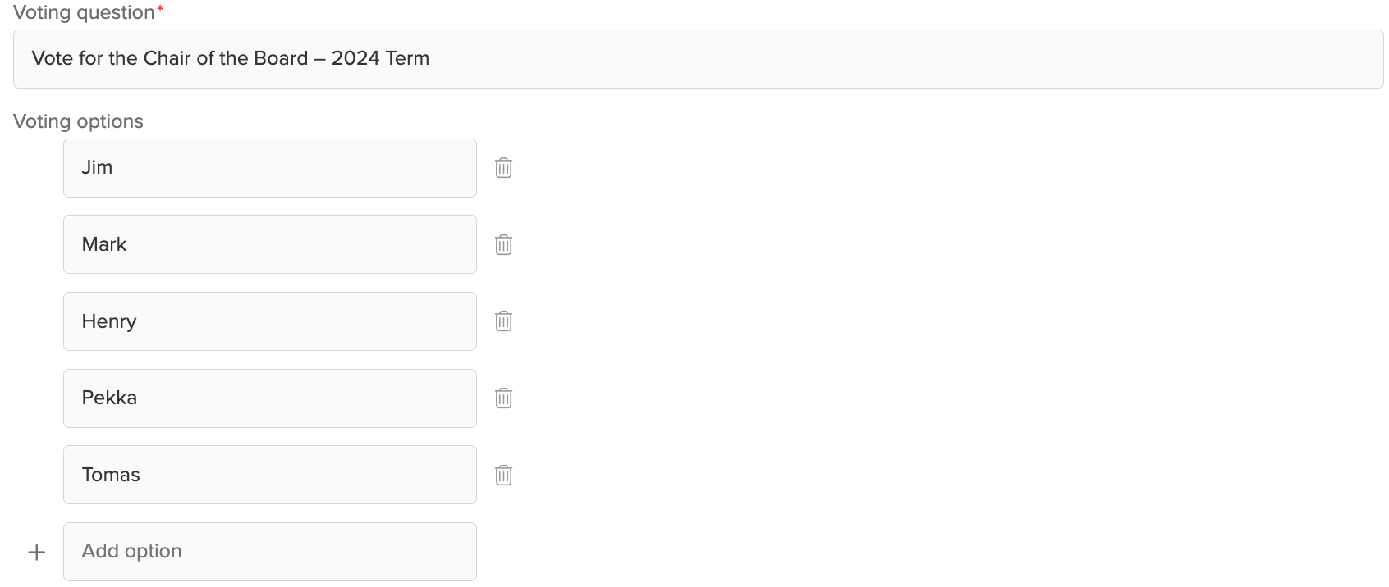
Task: Remove Tomas using the trash icon
Action: click(x=503, y=475)
